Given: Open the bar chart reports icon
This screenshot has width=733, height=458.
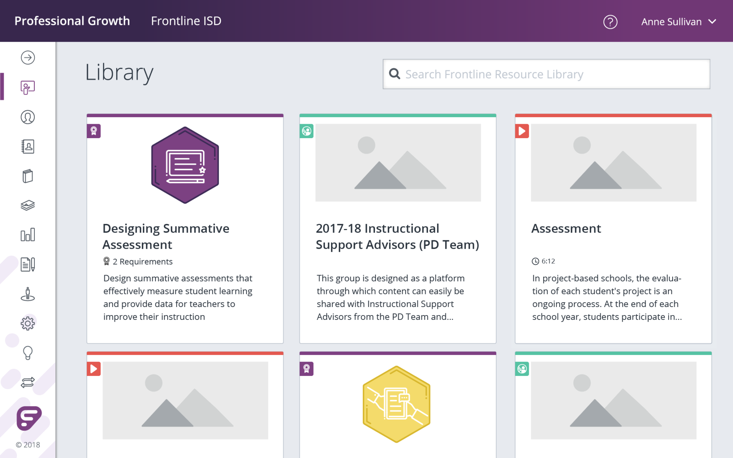Looking at the screenshot, I should tap(28, 234).
